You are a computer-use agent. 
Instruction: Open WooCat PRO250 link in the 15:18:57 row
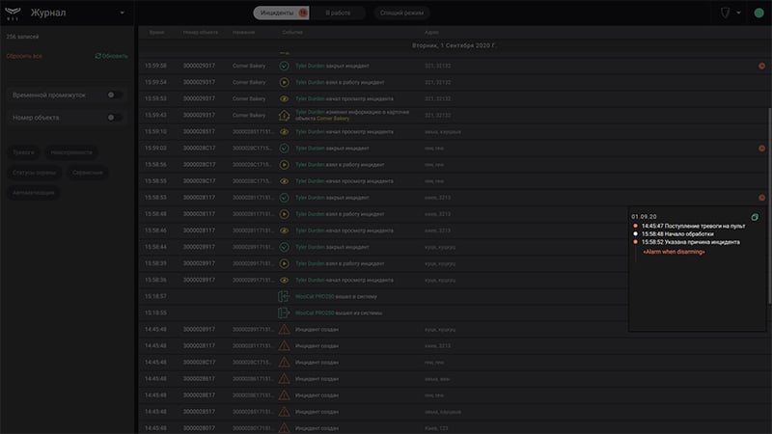click(x=315, y=297)
